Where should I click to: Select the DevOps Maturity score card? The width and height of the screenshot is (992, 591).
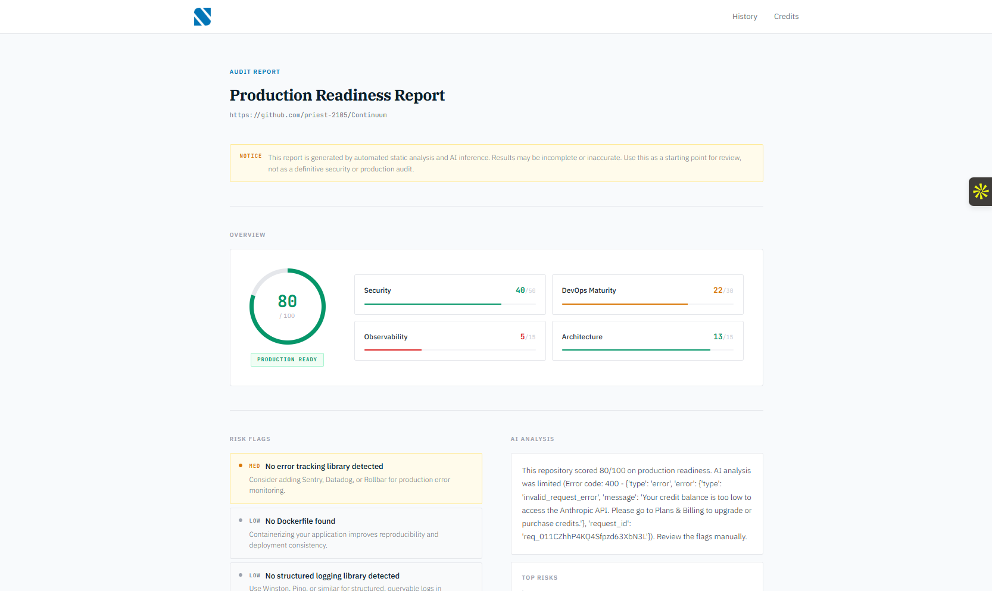[647, 294]
